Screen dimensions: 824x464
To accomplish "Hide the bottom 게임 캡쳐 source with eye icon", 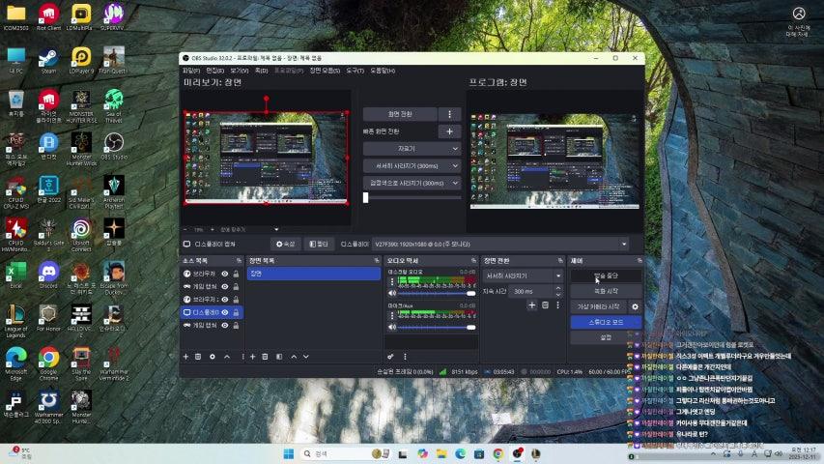I will [225, 326].
